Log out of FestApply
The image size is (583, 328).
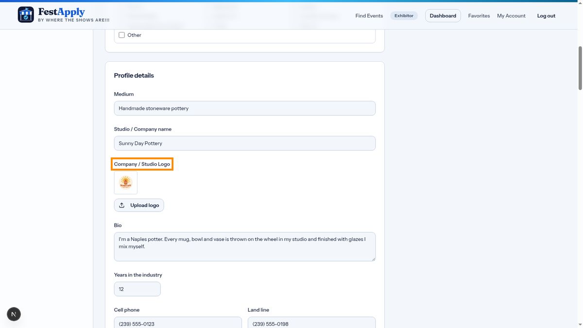pos(546,16)
